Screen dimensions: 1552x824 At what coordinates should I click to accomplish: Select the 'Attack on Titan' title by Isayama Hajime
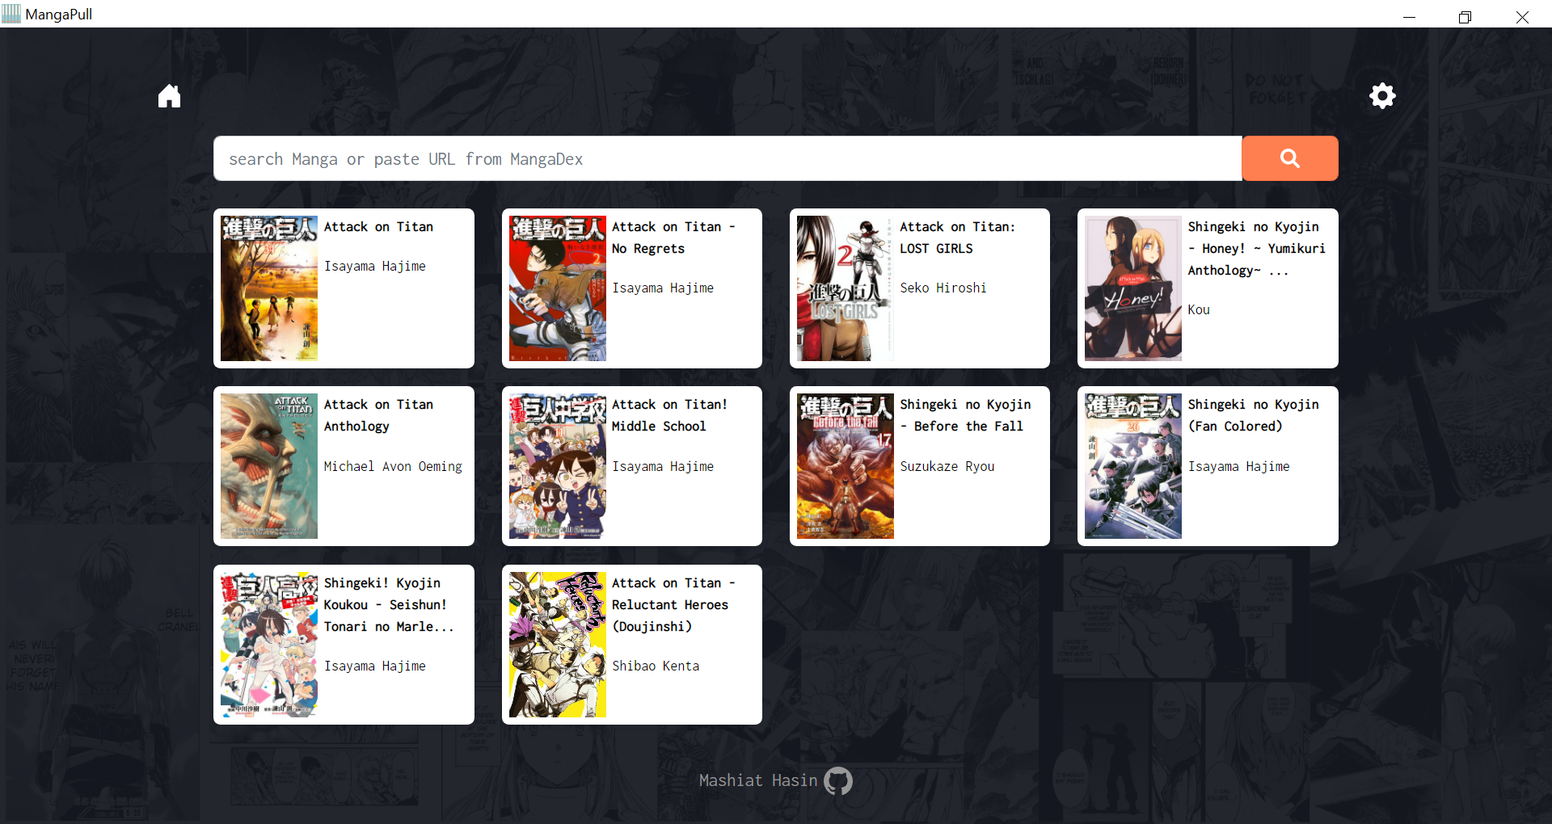point(378,227)
